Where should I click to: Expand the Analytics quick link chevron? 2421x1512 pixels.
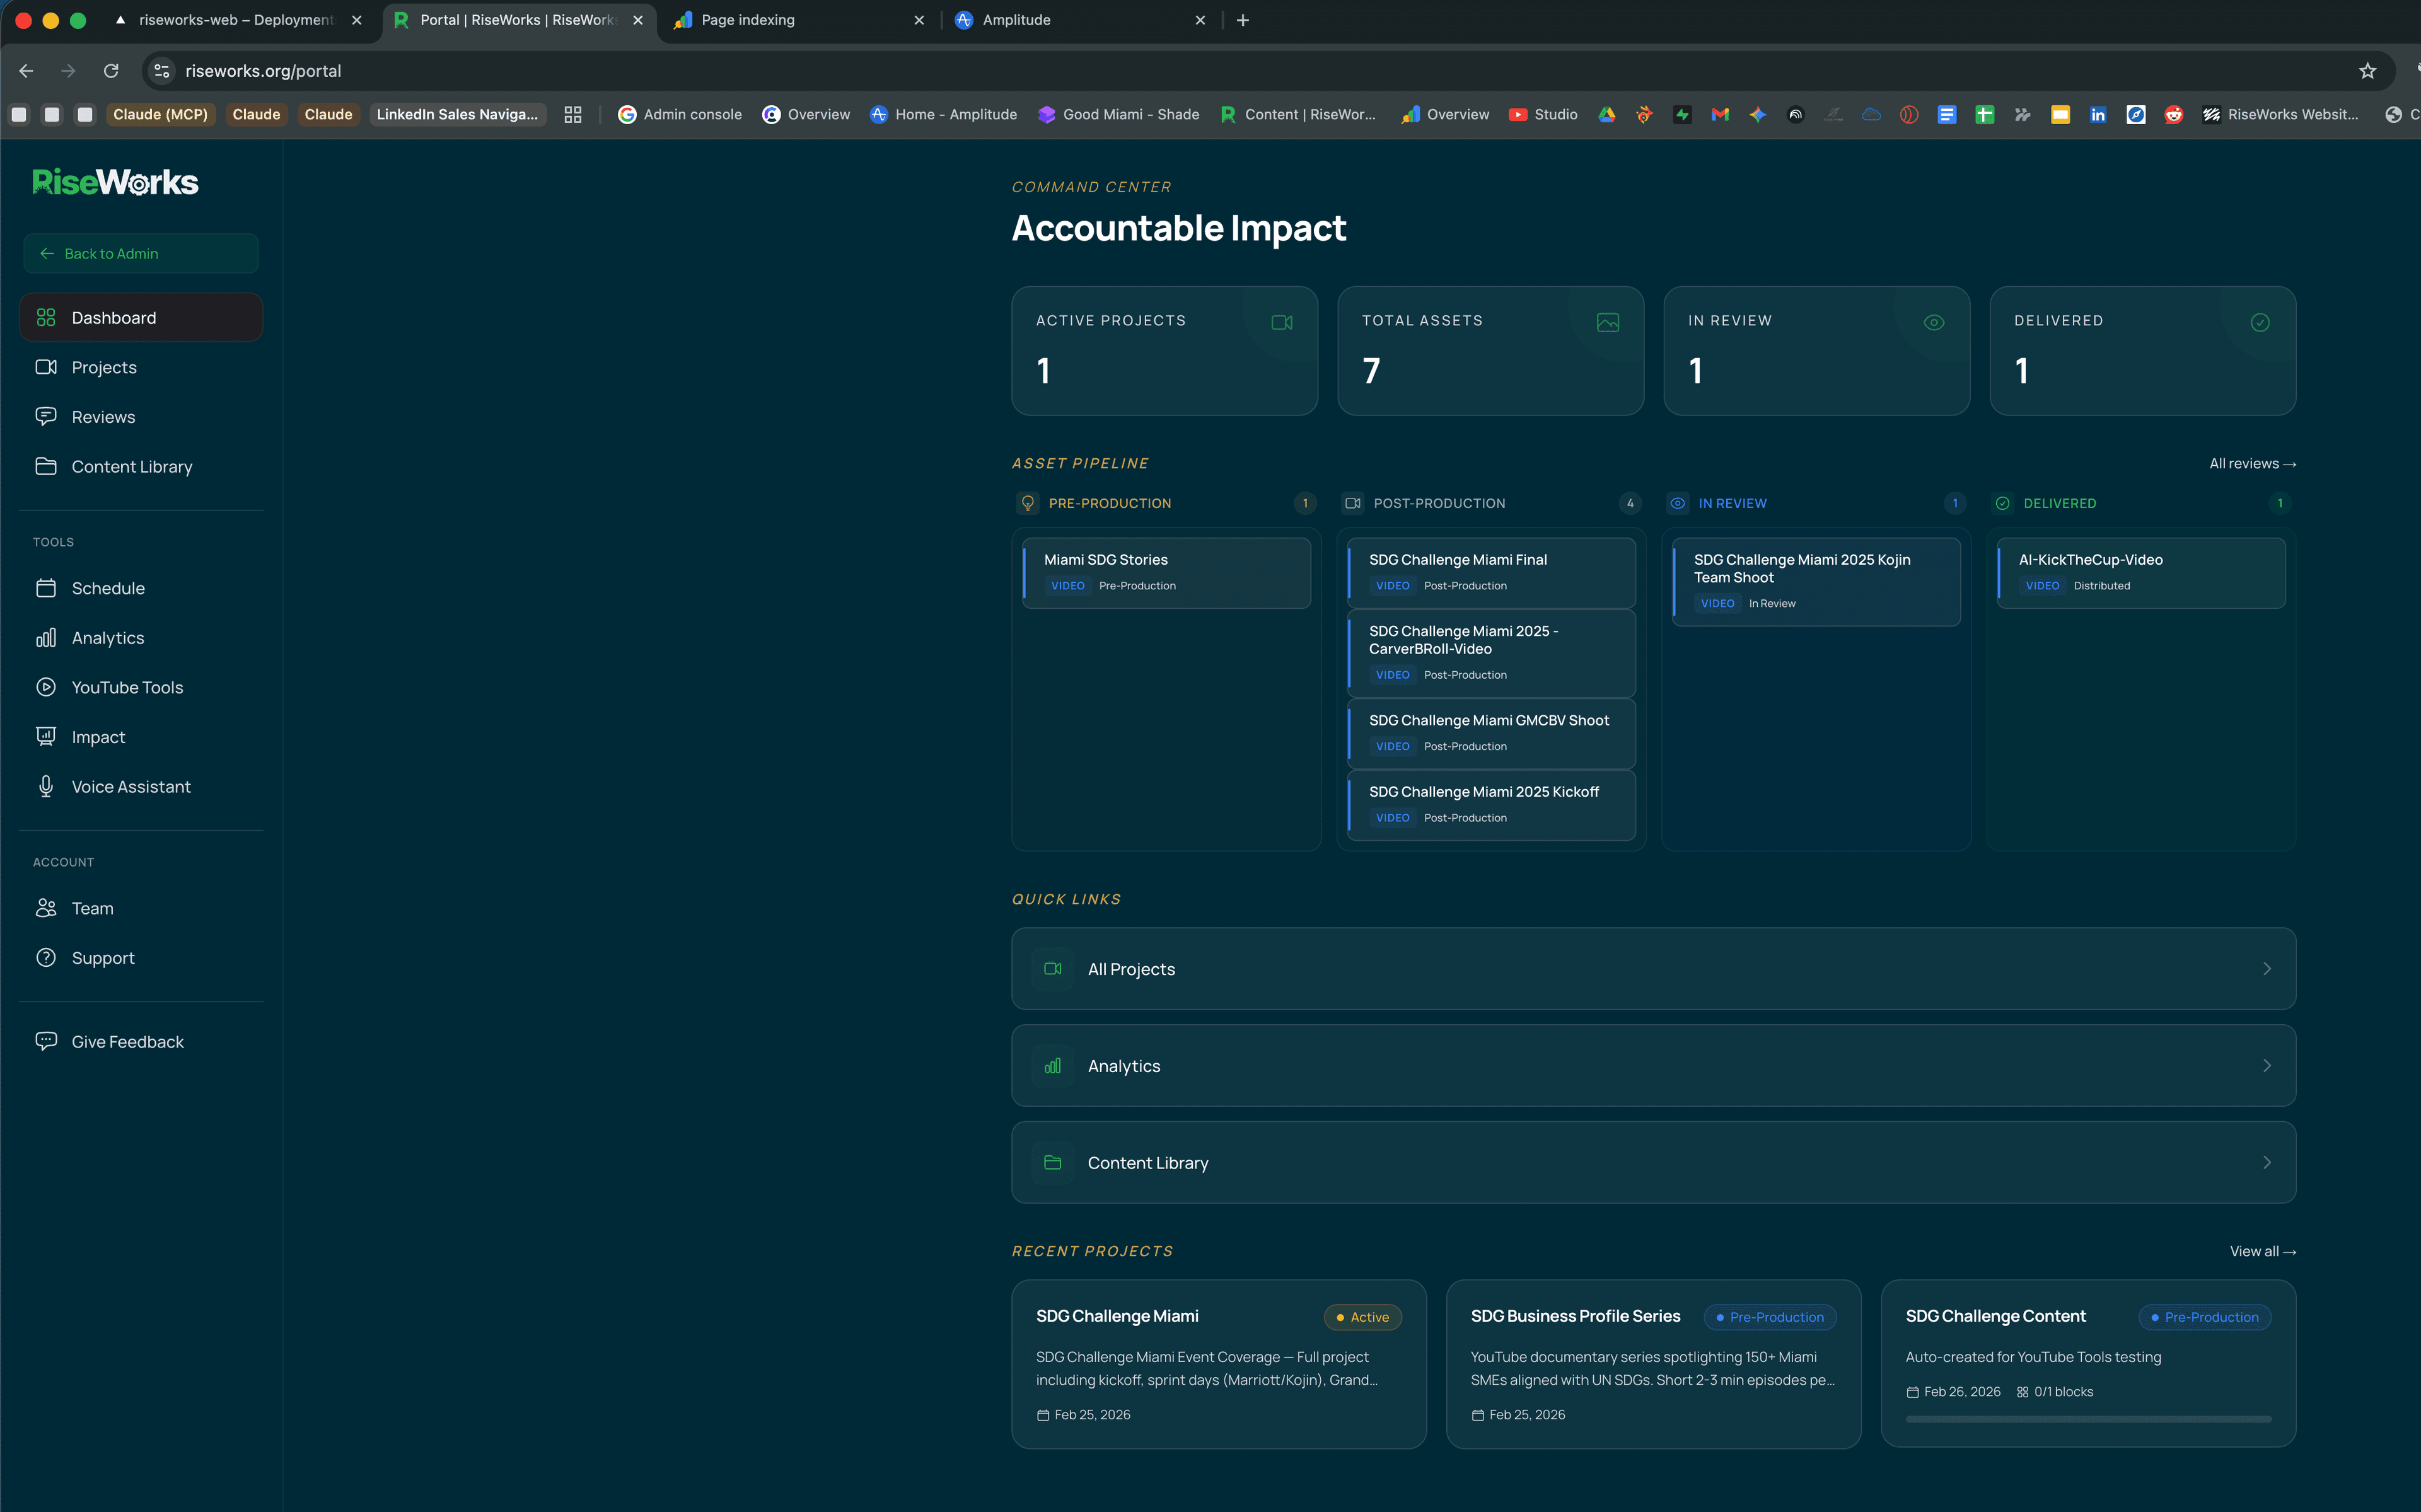(2268, 1066)
